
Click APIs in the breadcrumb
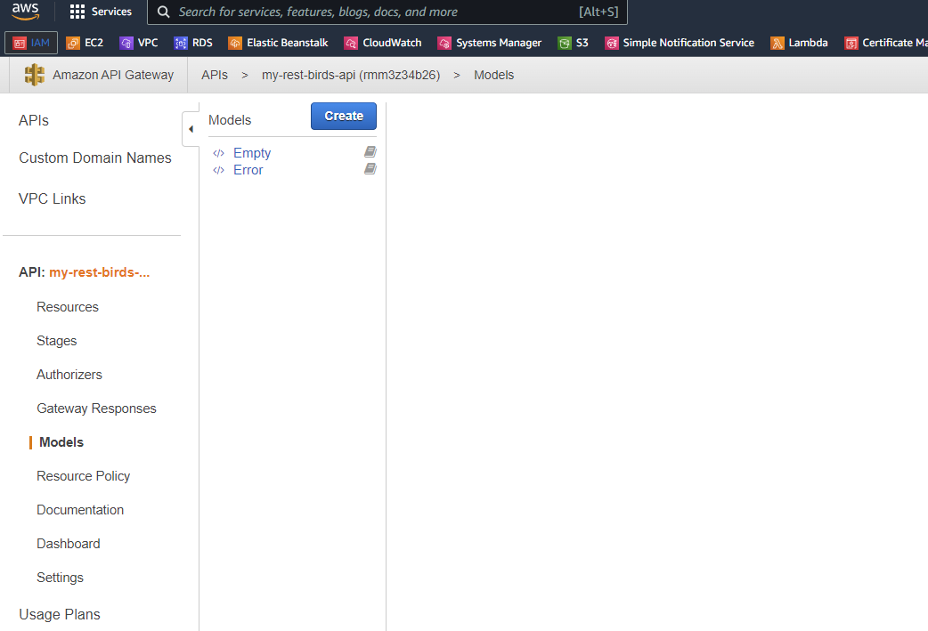(215, 75)
